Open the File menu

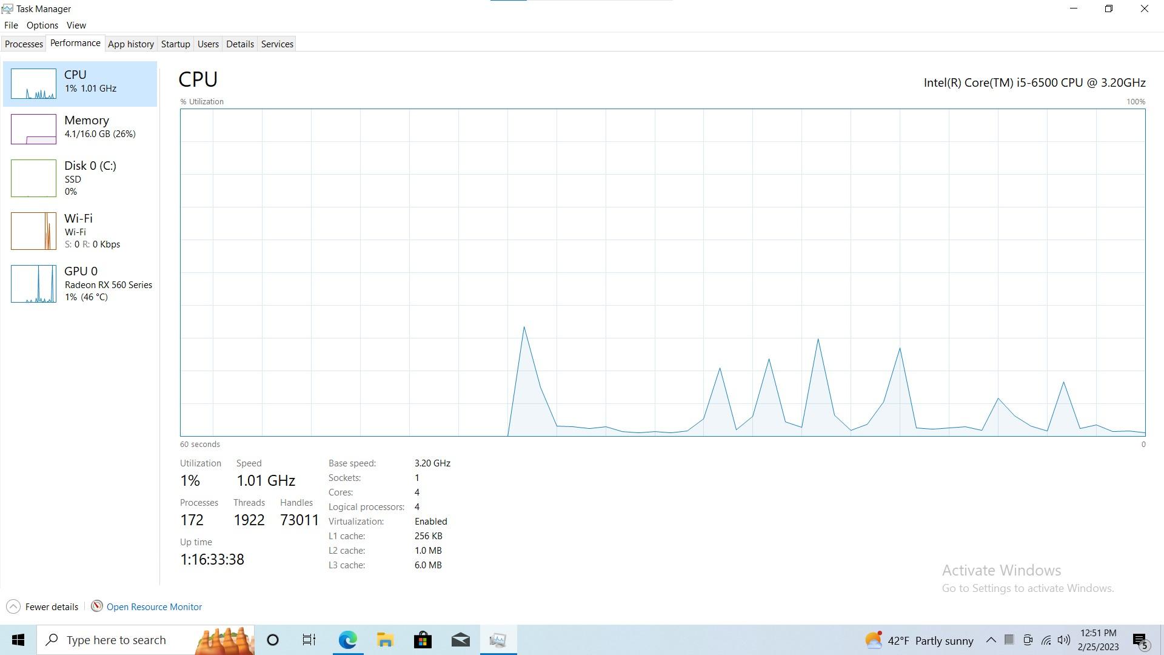click(x=11, y=25)
